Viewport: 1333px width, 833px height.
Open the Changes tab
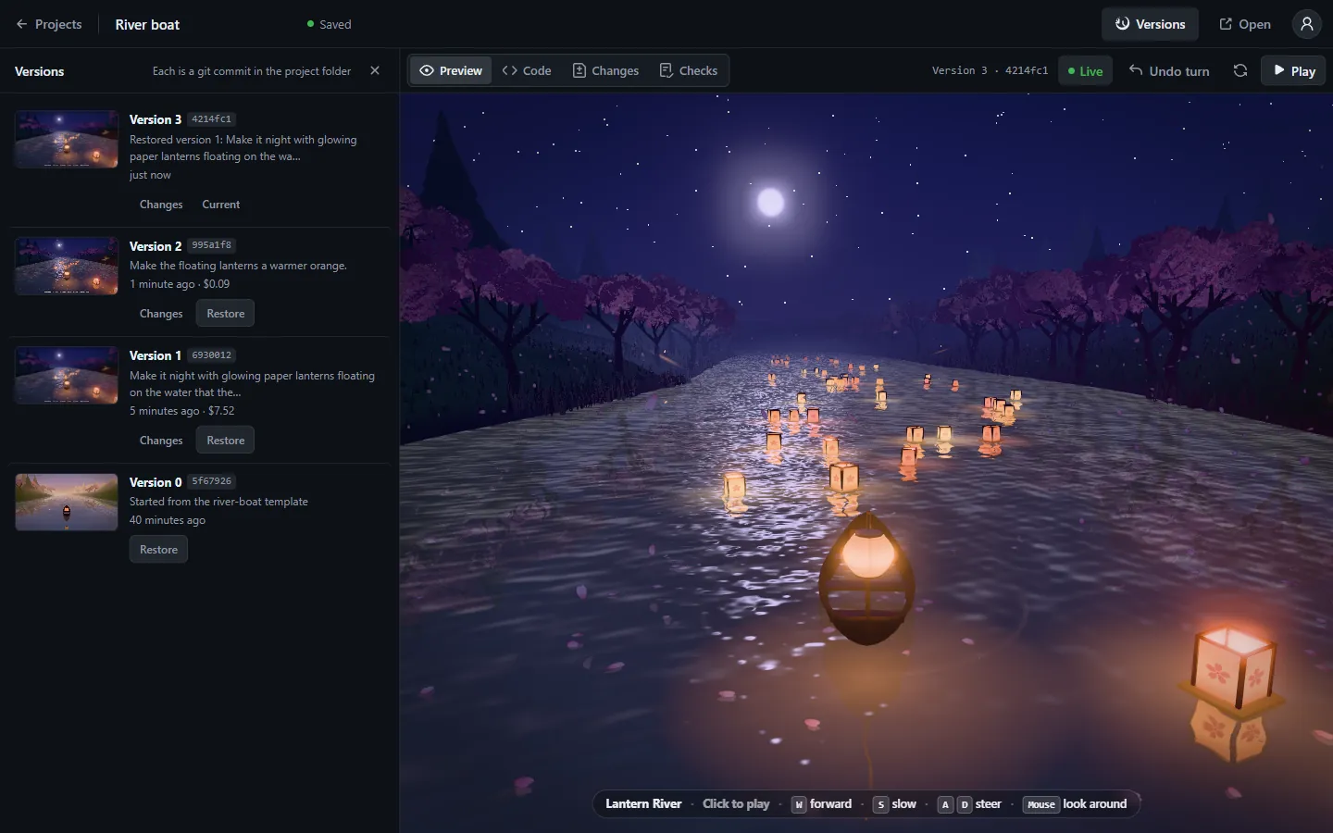click(605, 70)
